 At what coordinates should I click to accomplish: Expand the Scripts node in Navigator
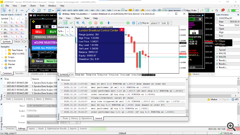click(x=2, y=57)
